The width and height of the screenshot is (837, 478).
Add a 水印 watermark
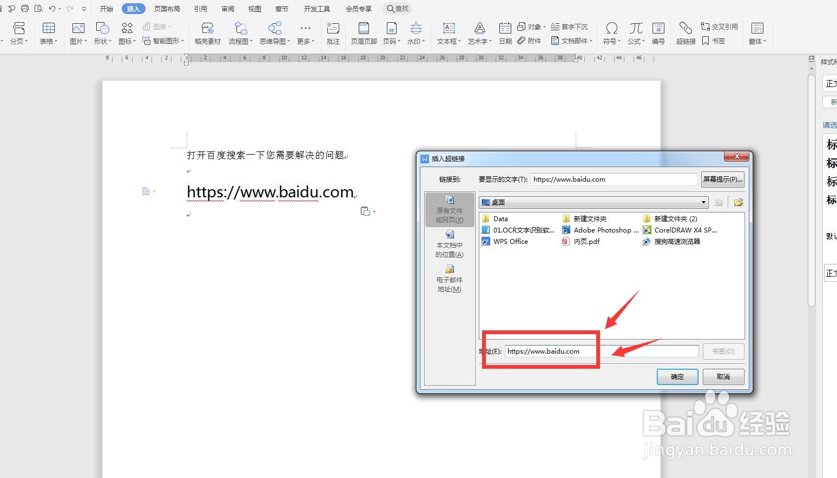pyautogui.click(x=416, y=33)
